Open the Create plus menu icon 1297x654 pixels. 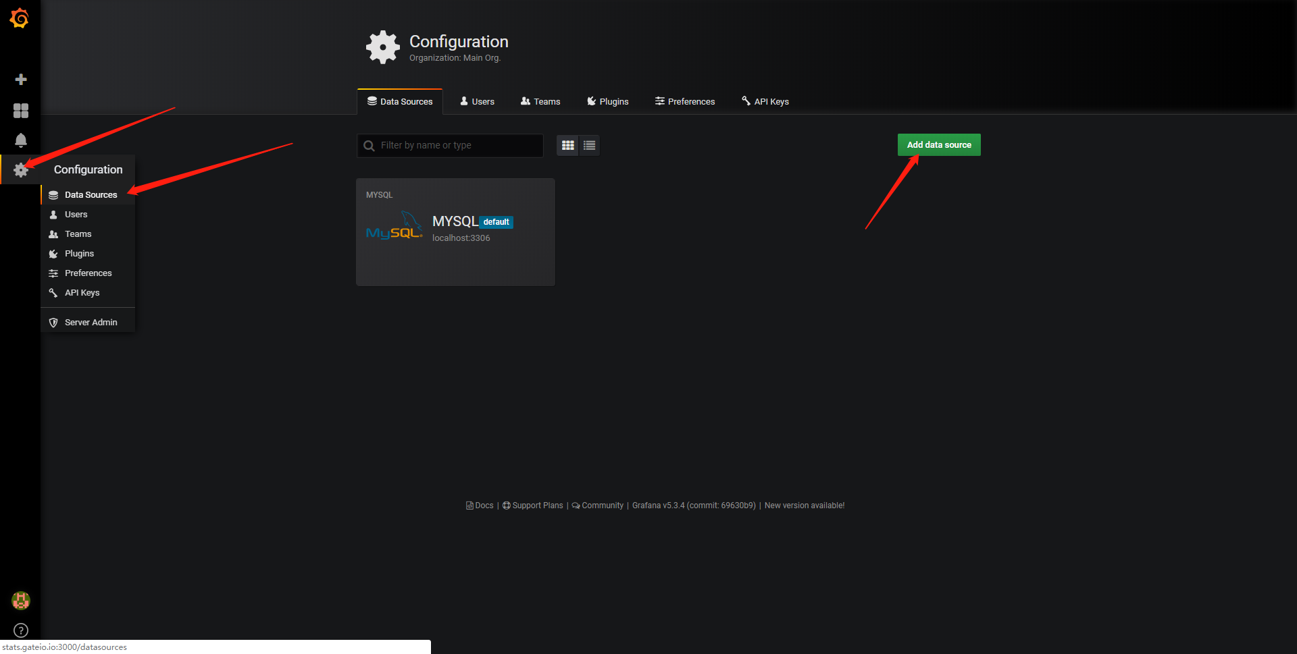(x=21, y=80)
